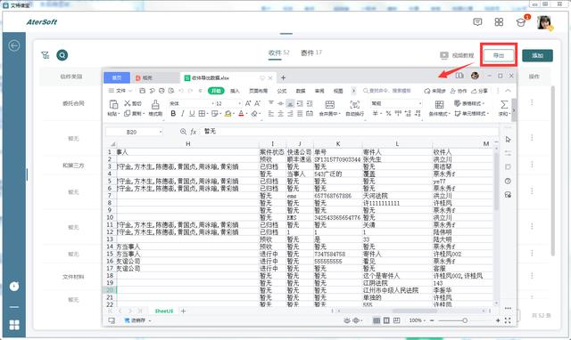The image size is (571, 340).
Task: Click the fullscreen icon in status bar
Action: tap(508, 320)
